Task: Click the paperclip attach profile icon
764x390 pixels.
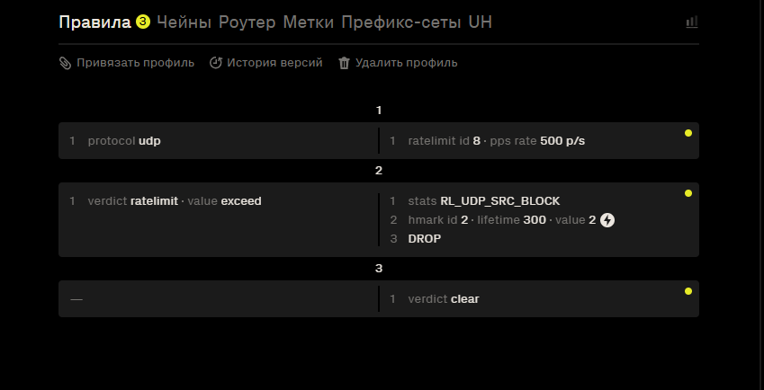Action: point(66,63)
